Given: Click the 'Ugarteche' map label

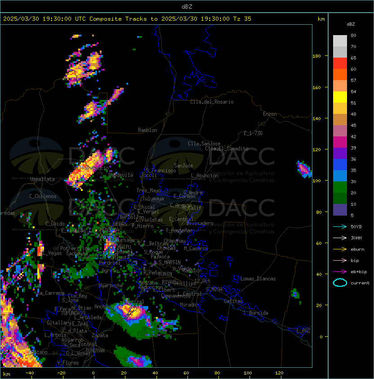Looking at the screenshot, I should [x=111, y=285].
